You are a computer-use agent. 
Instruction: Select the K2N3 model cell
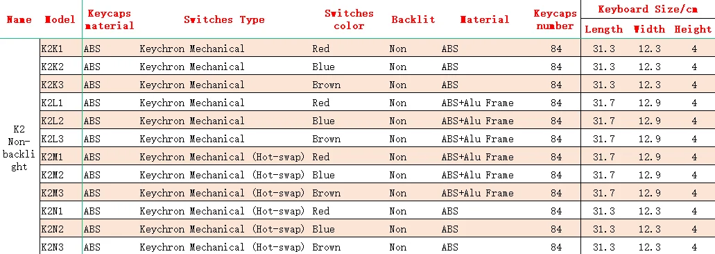tap(61, 247)
